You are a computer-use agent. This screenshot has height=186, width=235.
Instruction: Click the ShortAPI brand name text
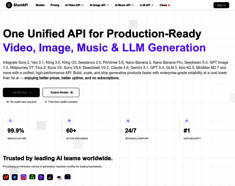coord(20,5)
